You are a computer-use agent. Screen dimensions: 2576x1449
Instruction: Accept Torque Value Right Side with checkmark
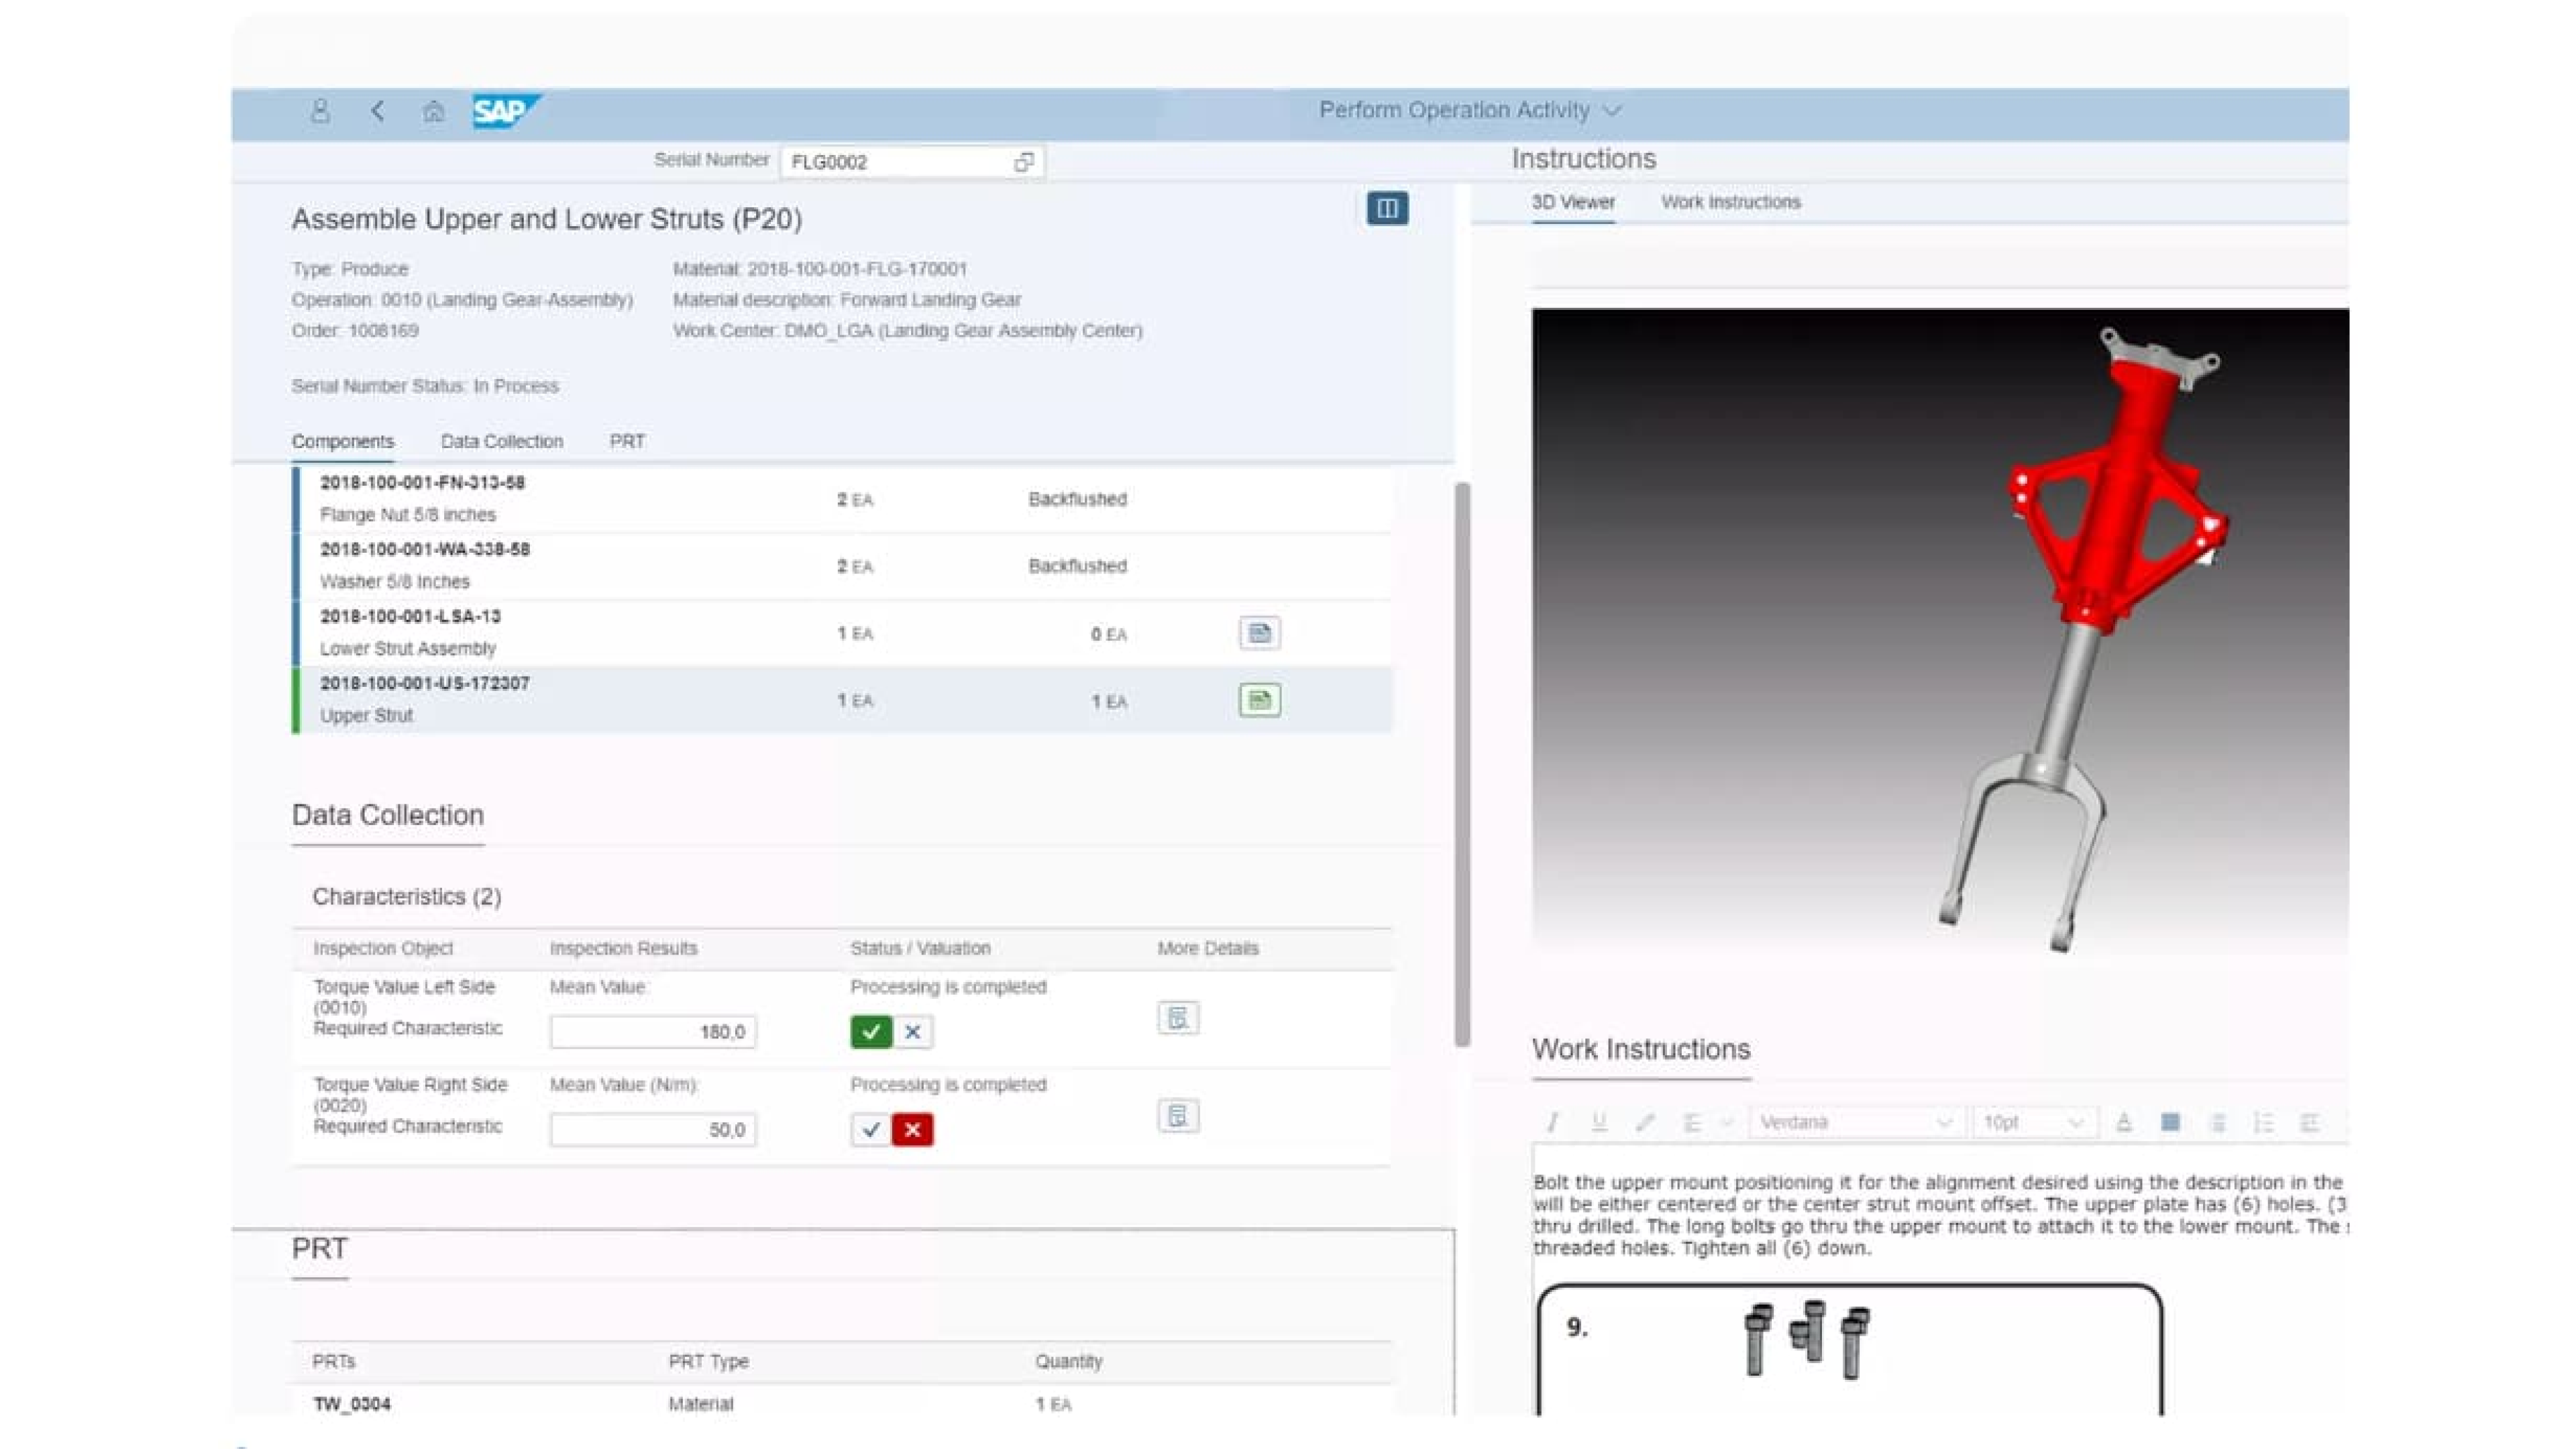[870, 1130]
